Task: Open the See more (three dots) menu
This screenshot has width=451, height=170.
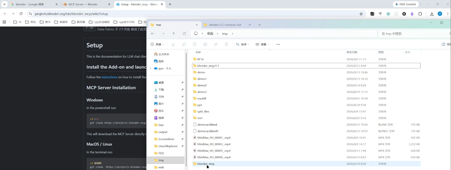Action: [x=278, y=44]
